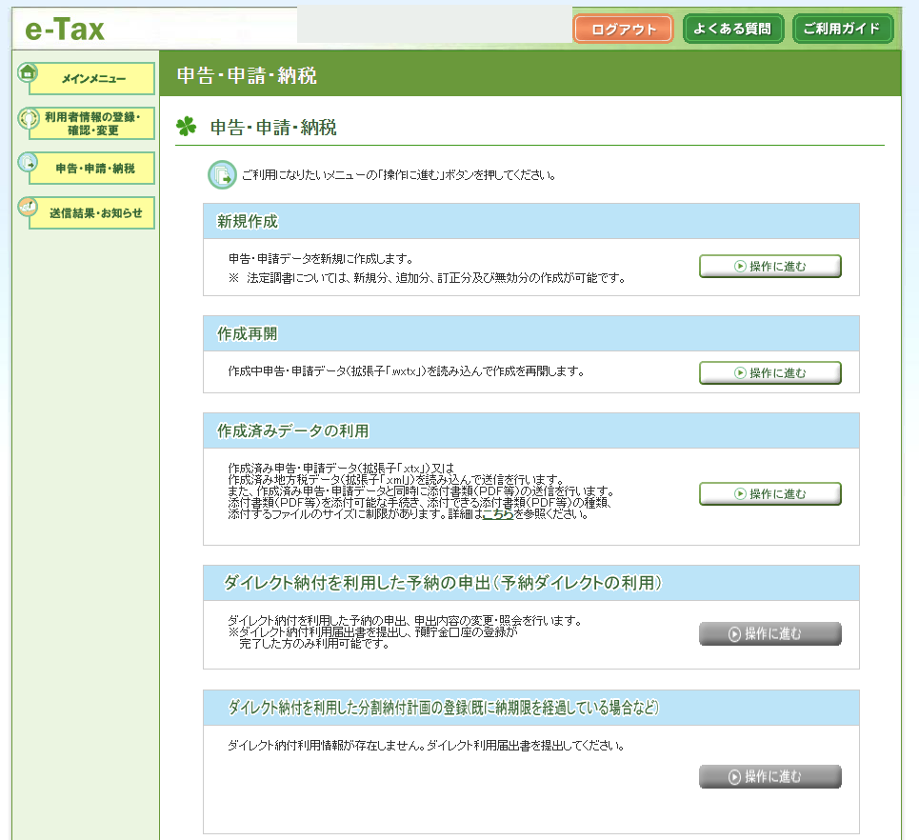The image size is (919, 840).
Task: Open 利用者情報の登録・確認・変更 in the sidebar
Action: point(92,123)
